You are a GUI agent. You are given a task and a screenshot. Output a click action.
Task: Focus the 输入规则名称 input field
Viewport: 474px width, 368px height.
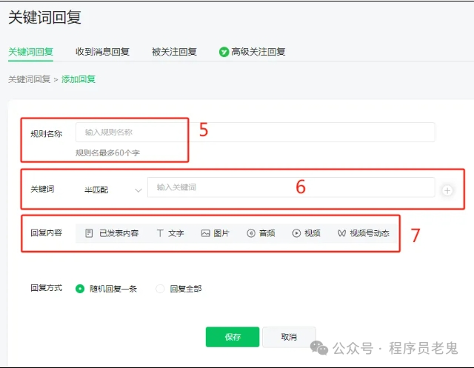pos(255,132)
